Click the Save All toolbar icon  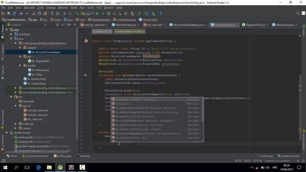pyautogui.click(x=9, y=13)
